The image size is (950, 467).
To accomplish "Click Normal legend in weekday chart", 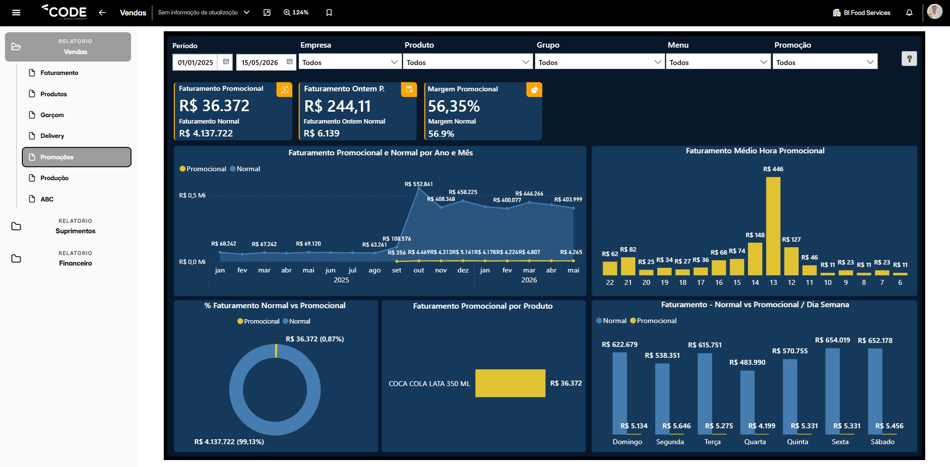I will click(x=611, y=321).
